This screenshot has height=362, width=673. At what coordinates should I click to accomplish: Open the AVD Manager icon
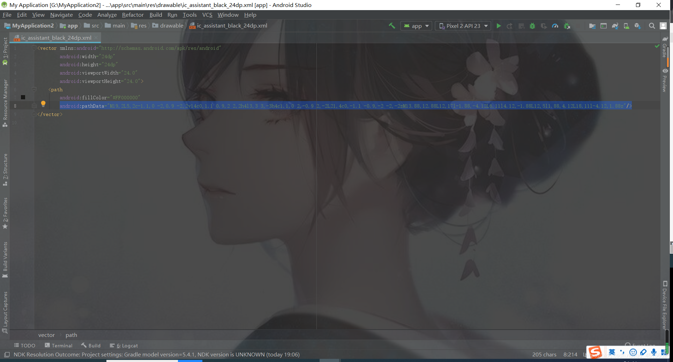pyautogui.click(x=626, y=26)
